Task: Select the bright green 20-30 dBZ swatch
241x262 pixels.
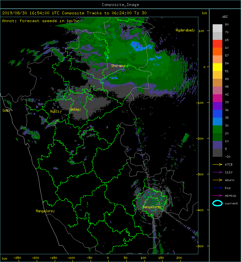Action: click(x=217, y=129)
